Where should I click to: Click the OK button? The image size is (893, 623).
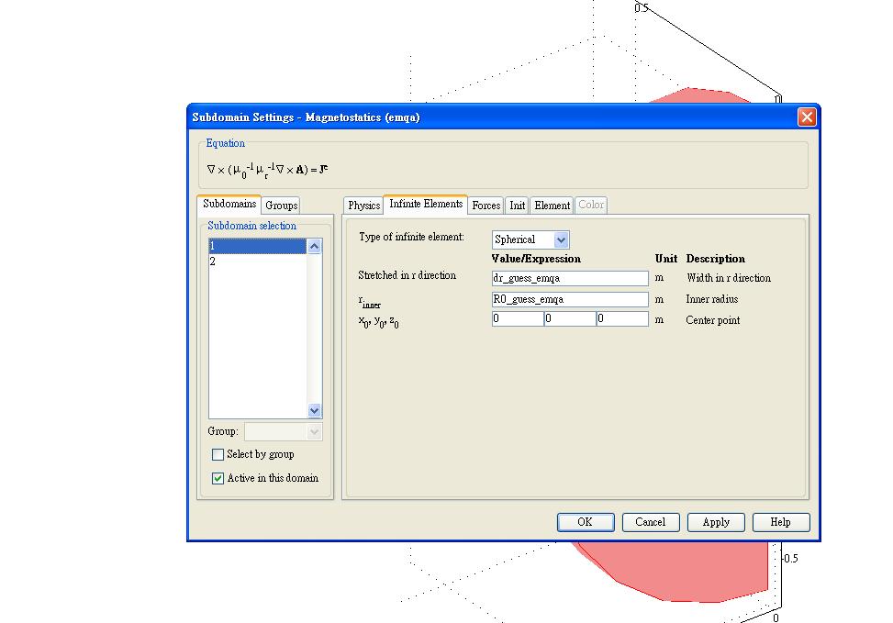[x=585, y=522]
